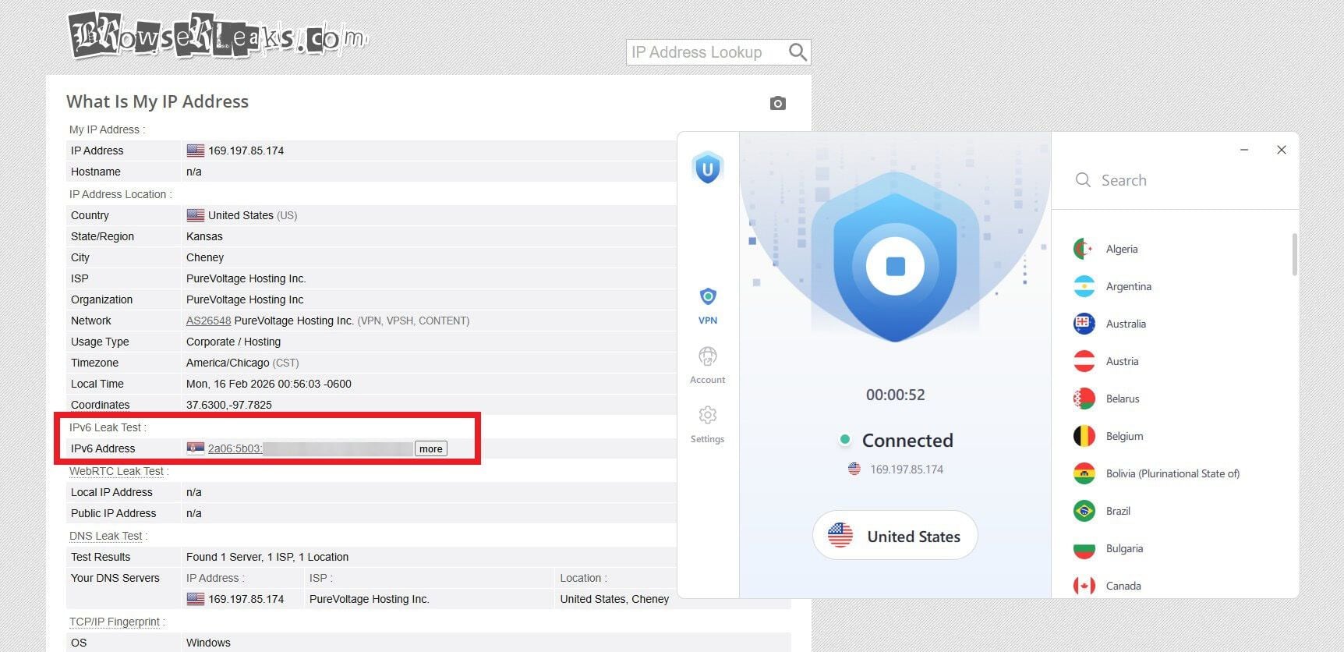
Task: Open the Account tab in VPN app
Action: [708, 365]
